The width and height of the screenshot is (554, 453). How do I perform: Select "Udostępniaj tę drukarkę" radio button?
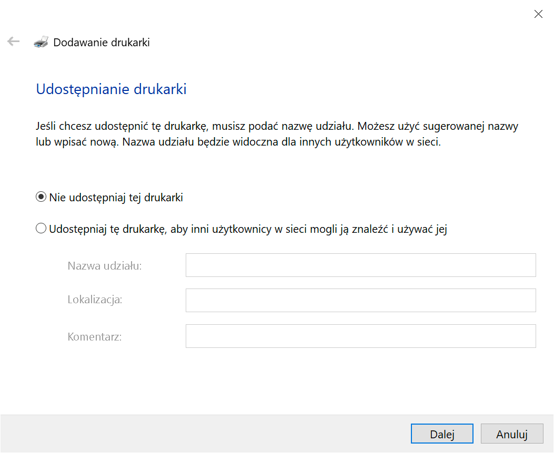coord(42,229)
